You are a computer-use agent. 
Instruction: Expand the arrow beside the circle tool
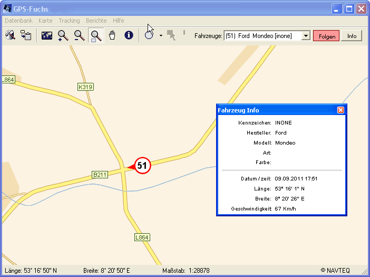tap(161, 36)
